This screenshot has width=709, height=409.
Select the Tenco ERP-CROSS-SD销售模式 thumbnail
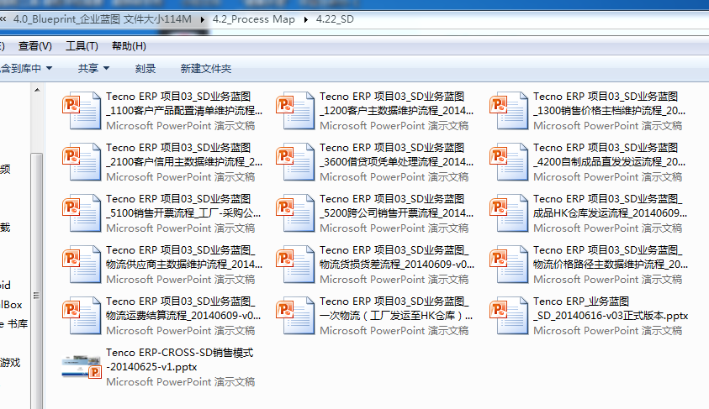(x=82, y=366)
